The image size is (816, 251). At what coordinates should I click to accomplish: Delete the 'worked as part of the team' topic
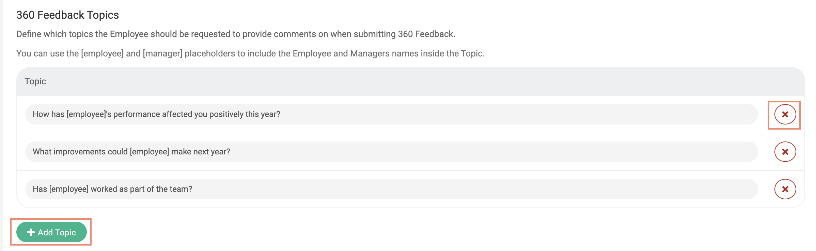pyautogui.click(x=785, y=189)
